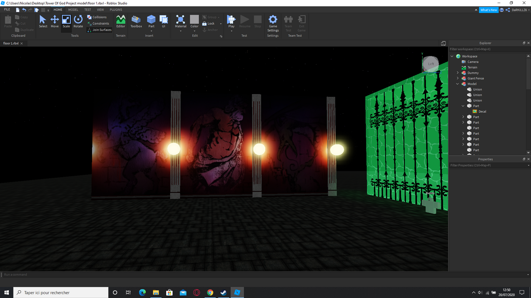This screenshot has height=298, width=531.
Task: Collapse the Model node in Explorer
Action: [x=458, y=84]
